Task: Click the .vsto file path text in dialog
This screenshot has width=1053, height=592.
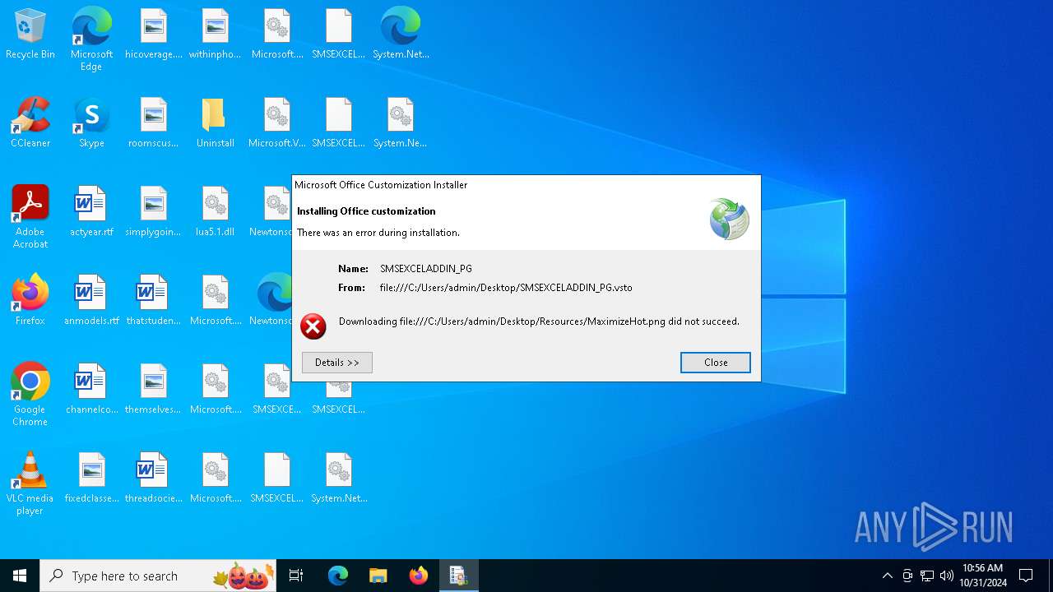Action: coord(506,288)
